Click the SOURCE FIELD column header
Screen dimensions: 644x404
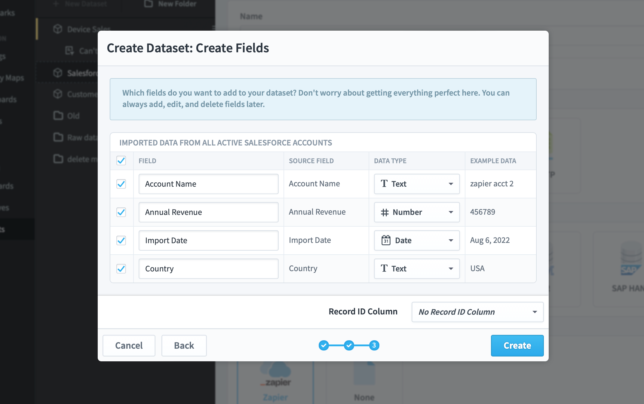point(311,161)
